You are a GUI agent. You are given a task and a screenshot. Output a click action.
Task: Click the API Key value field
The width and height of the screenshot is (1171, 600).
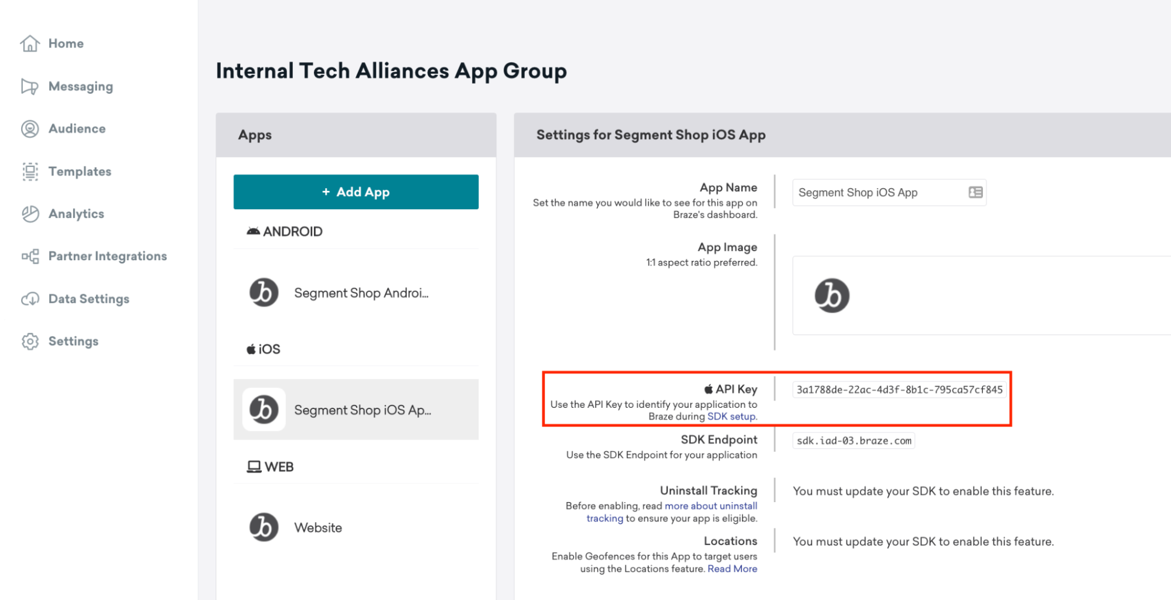[x=899, y=390]
